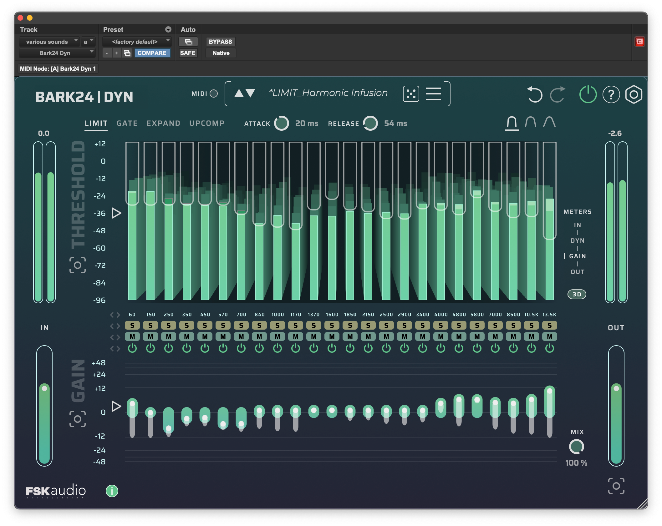Click the MIDI Node Bark24 Dyn 1 label
This screenshot has height=526, width=662.
pos(58,68)
